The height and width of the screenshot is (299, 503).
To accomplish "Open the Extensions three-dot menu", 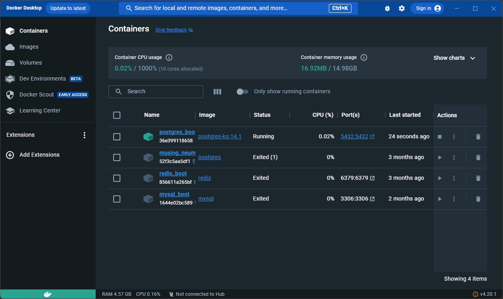I will pos(84,135).
